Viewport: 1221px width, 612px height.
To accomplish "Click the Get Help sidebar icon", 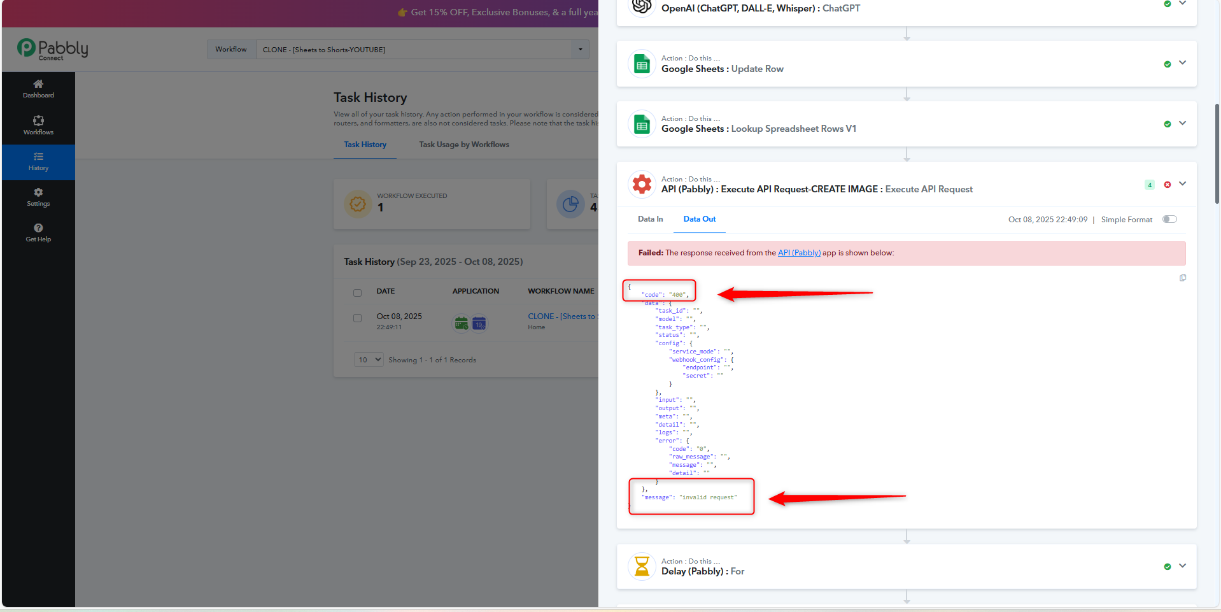I will [x=38, y=232].
